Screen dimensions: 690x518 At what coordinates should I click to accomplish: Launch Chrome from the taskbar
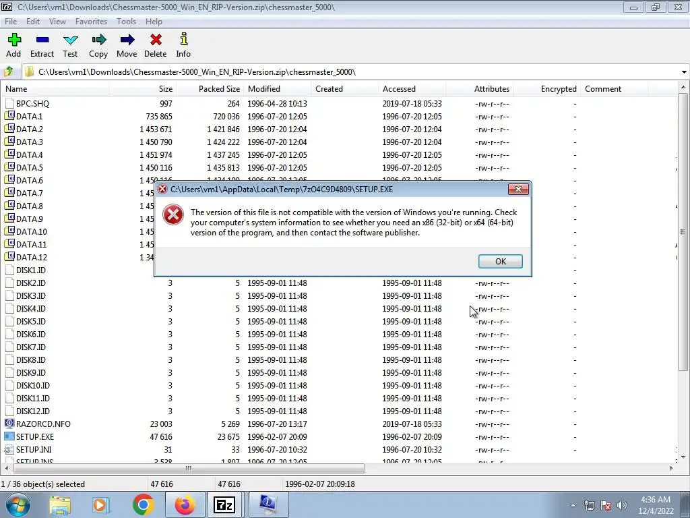(x=143, y=505)
